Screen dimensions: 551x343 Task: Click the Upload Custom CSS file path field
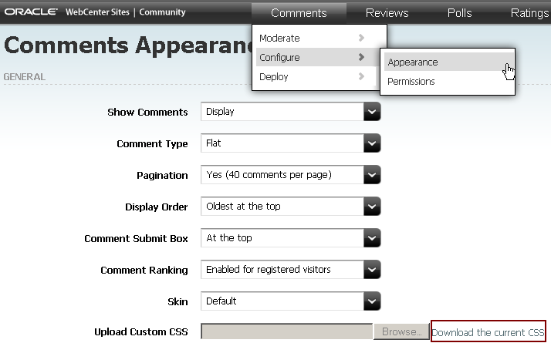[x=287, y=331]
